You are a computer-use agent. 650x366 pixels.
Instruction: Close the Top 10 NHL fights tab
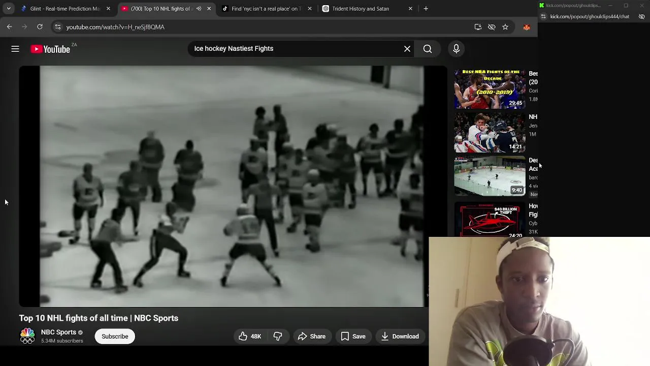click(209, 9)
